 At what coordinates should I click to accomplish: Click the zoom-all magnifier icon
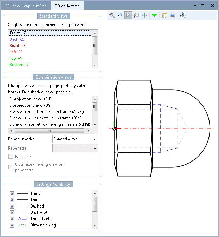pyautogui.click(x=112, y=15)
